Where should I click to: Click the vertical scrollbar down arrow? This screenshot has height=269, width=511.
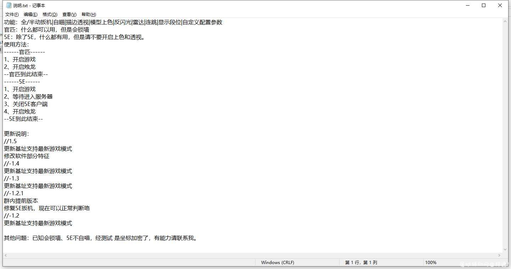[x=505, y=249]
